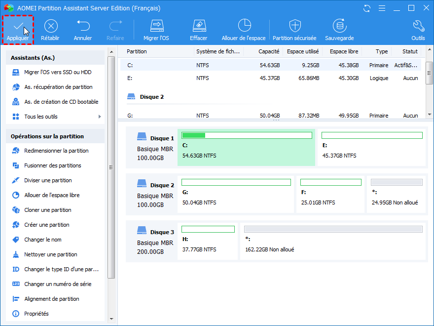Image resolution: width=434 pixels, height=326 pixels.
Task: Click Cloner une partition link
Action: [48, 210]
